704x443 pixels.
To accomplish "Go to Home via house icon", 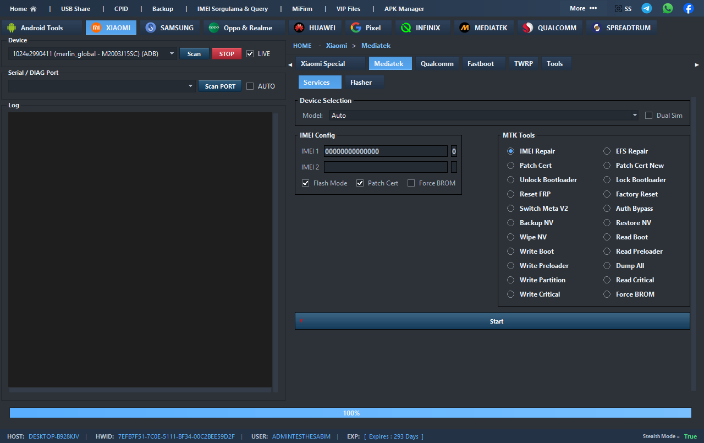I will click(x=33, y=9).
